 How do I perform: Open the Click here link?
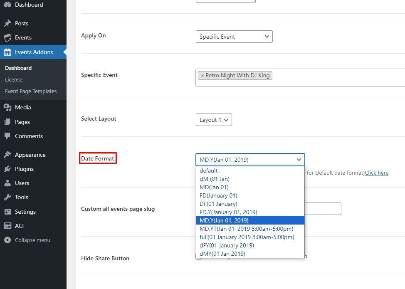[376, 173]
